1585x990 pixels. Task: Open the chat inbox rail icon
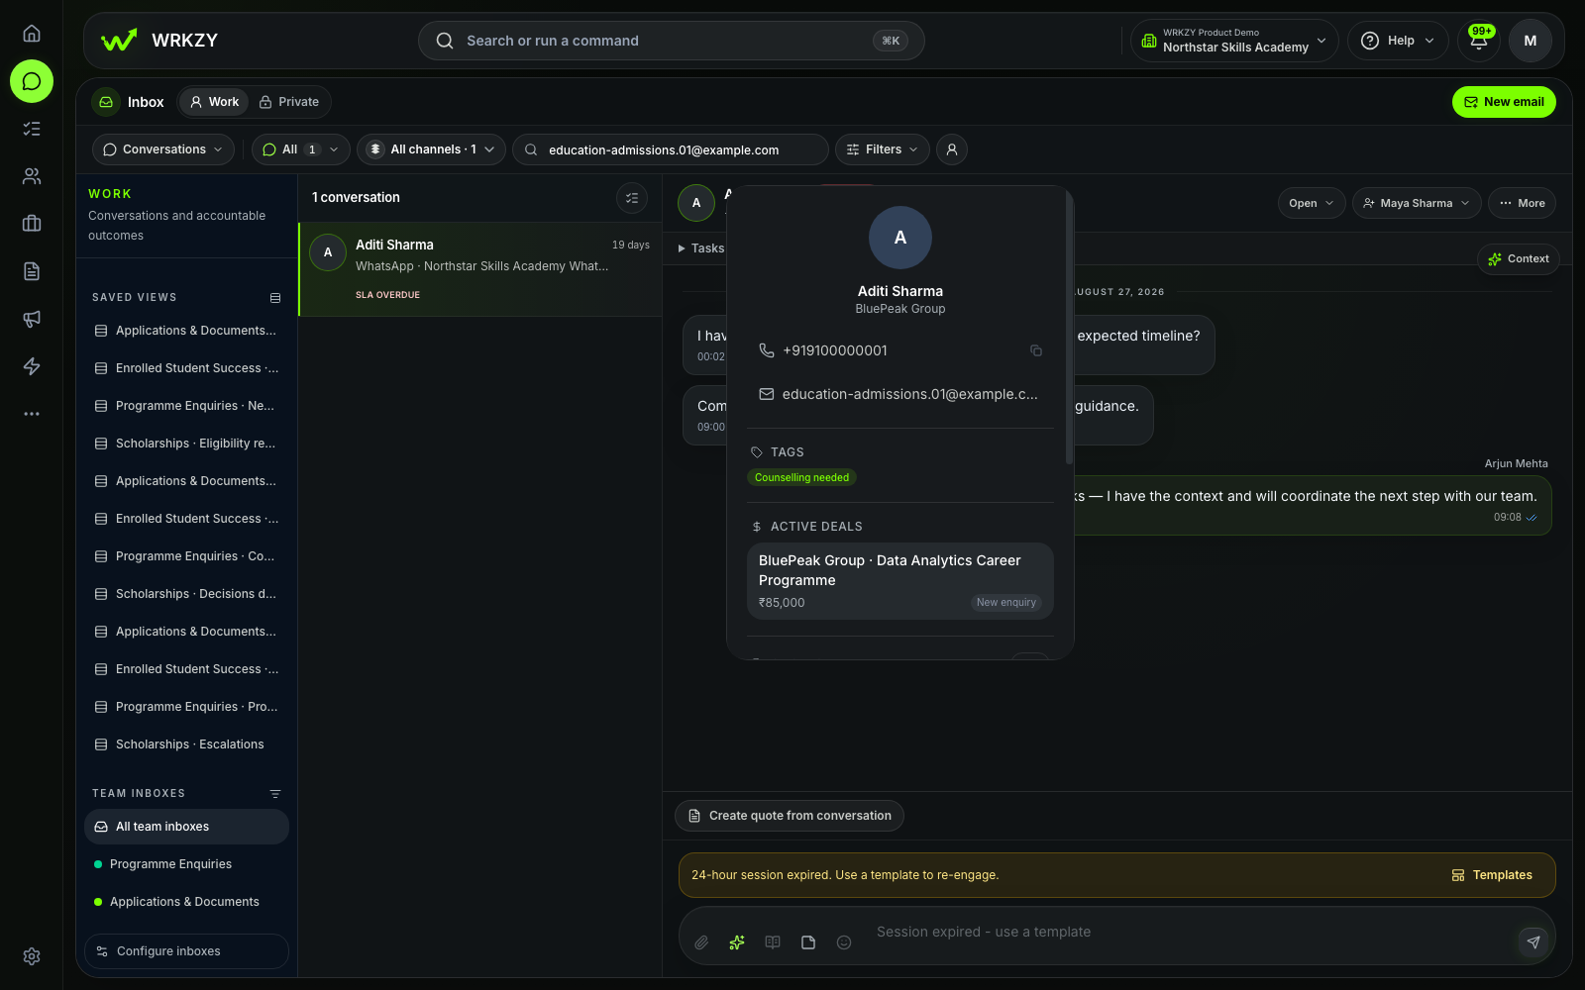coord(32,81)
